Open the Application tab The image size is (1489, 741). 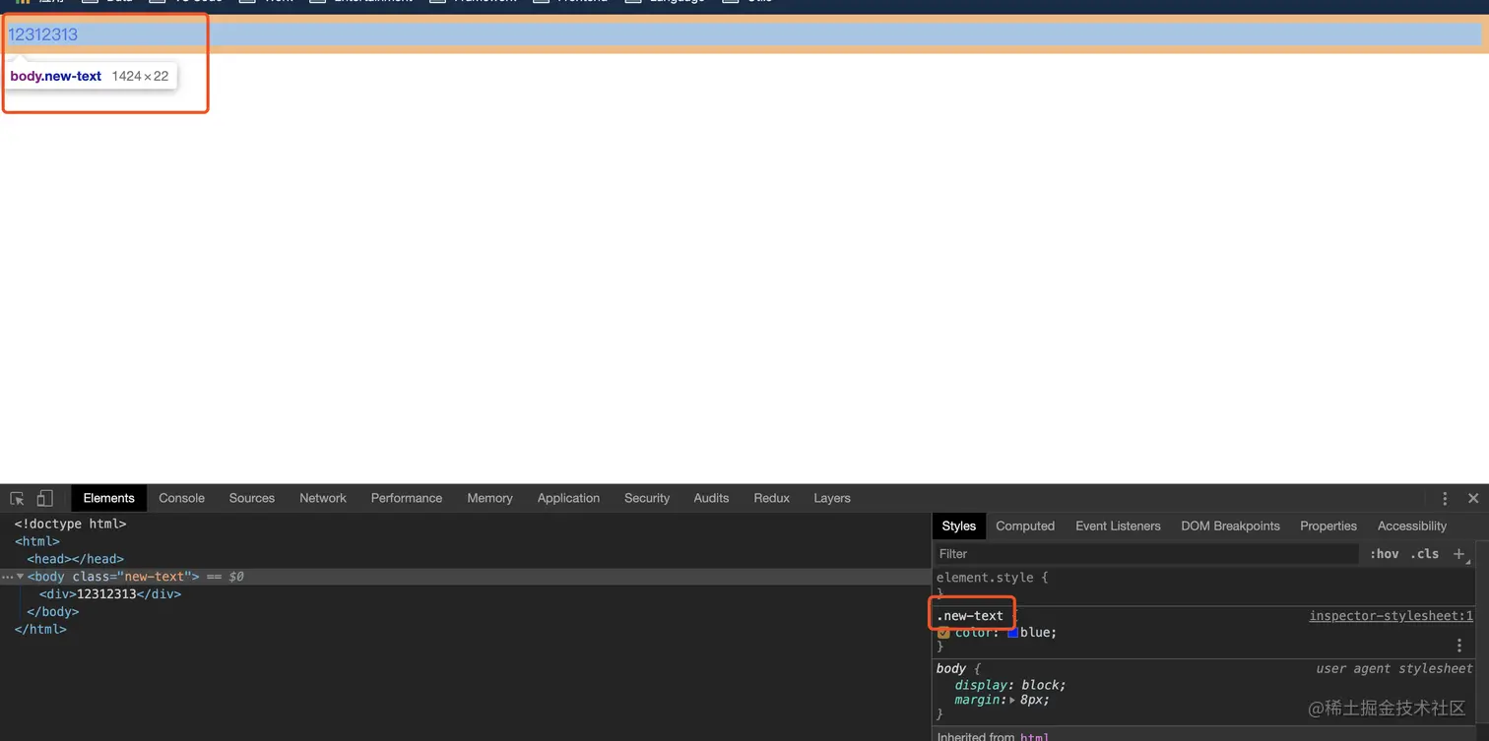[x=568, y=498]
